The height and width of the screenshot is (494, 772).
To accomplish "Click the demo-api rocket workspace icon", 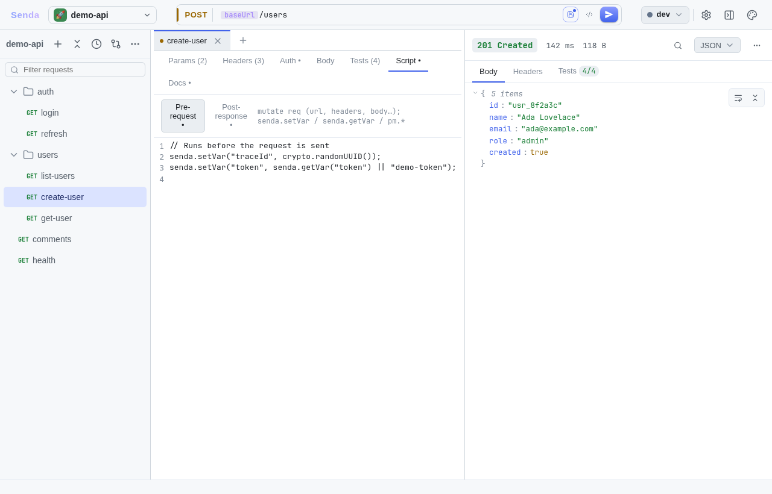I will (x=60, y=15).
